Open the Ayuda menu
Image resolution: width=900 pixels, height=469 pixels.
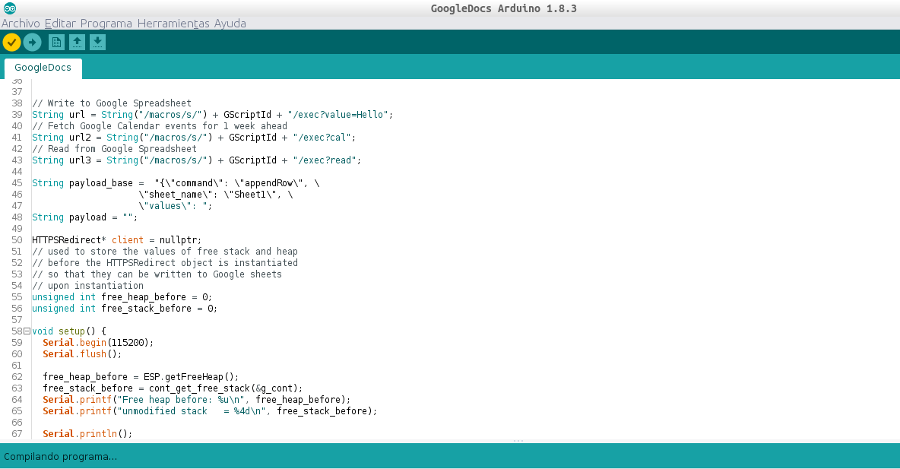tap(230, 24)
